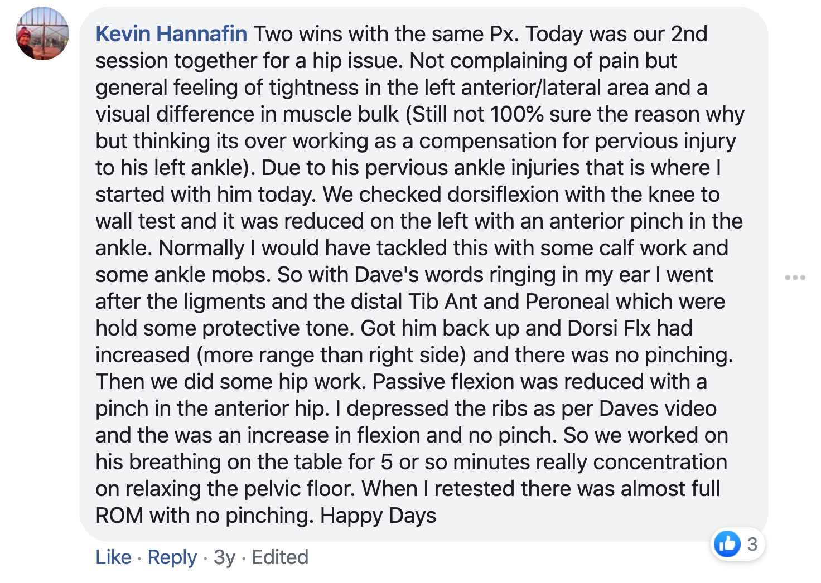821x583 pixels.
Task: Click the words 'Two wins' in the comment
Action: pos(293,34)
